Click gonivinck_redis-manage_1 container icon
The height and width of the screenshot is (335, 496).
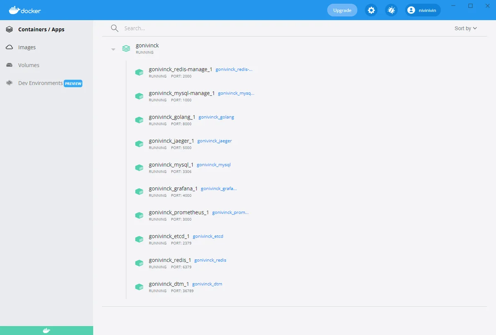139,72
